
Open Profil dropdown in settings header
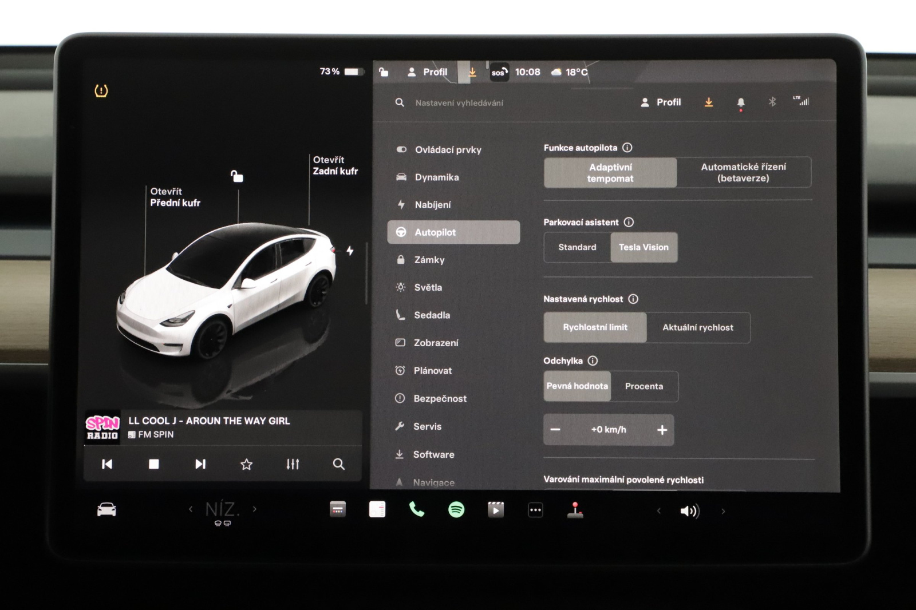click(661, 102)
